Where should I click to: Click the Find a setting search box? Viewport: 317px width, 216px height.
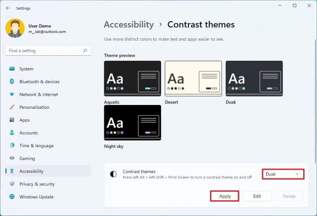48,51
